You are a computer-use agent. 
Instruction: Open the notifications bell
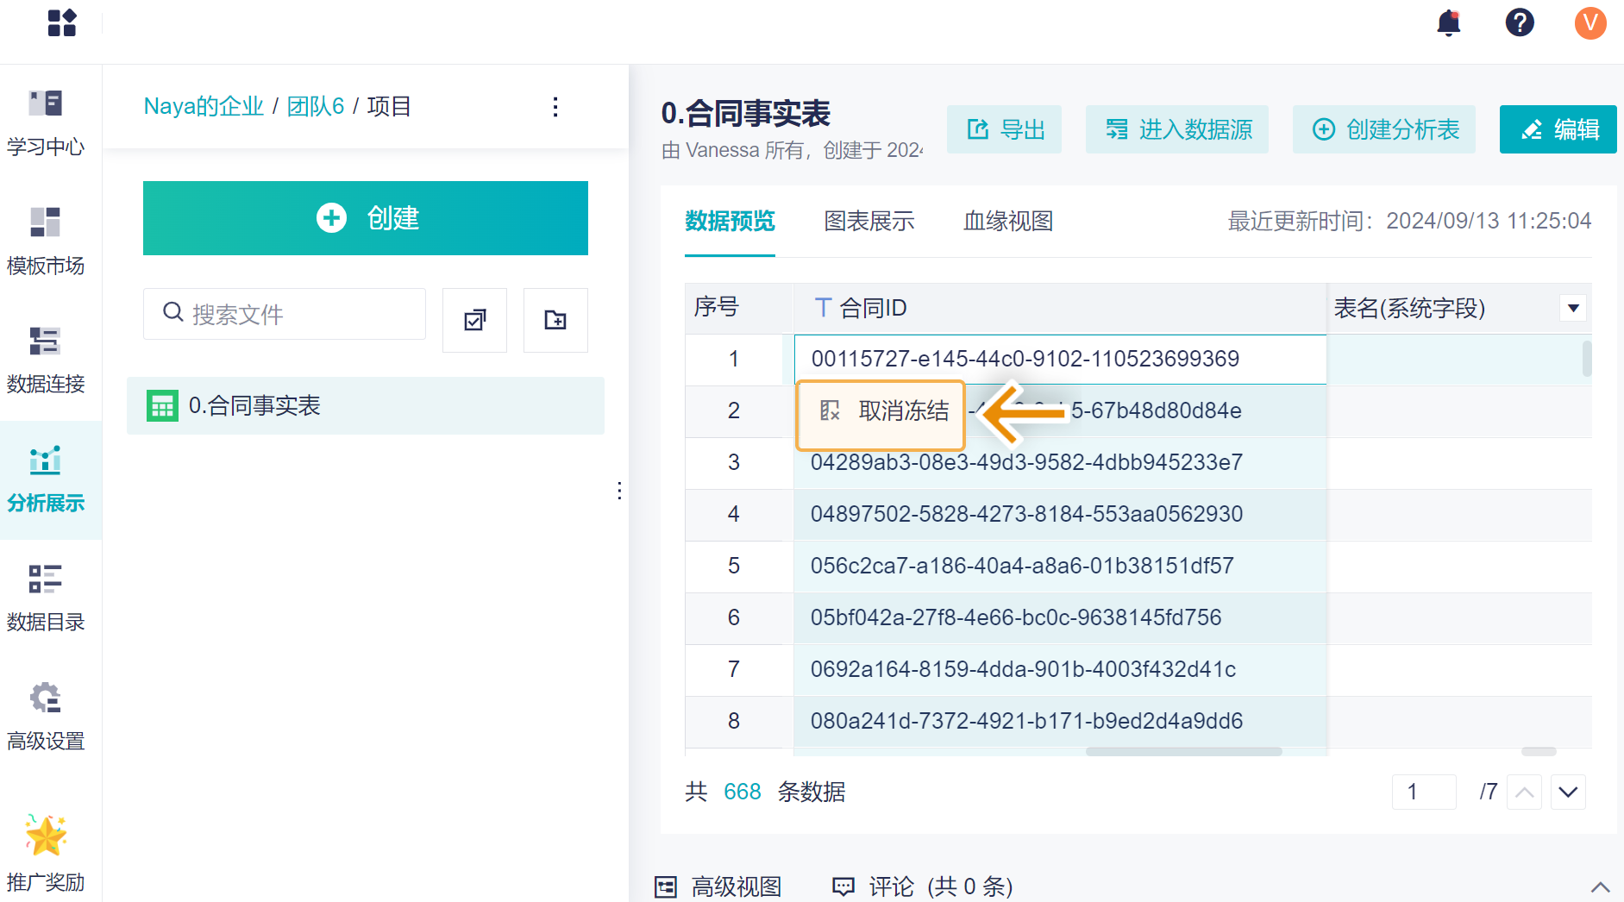point(1449,22)
